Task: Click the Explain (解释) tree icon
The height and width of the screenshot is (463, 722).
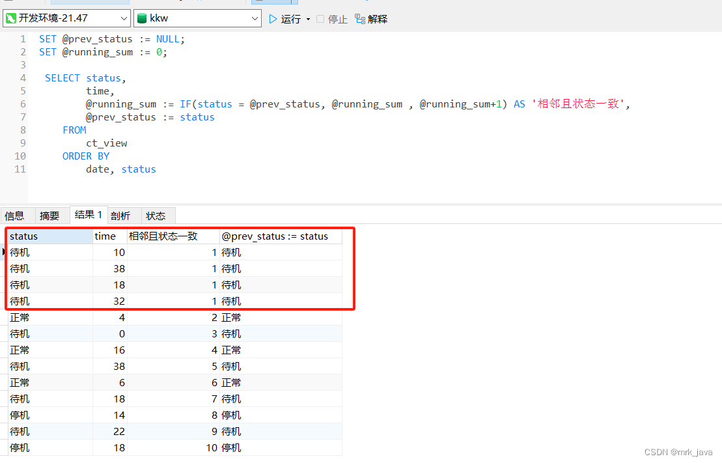Action: coord(360,19)
